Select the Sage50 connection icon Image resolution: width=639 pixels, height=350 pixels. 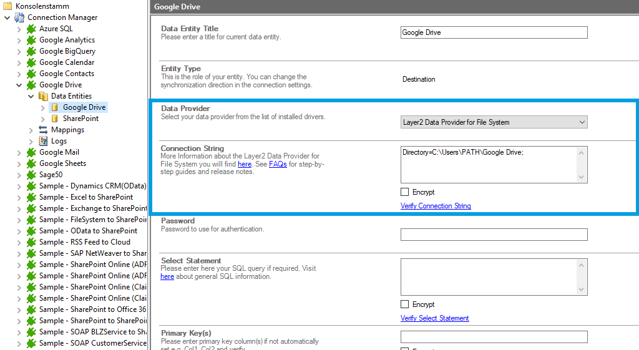31,175
